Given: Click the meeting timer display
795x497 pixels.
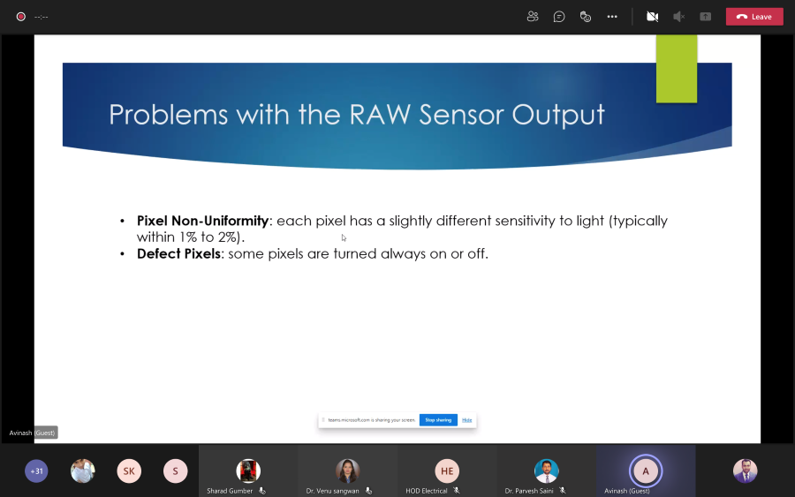Looking at the screenshot, I should click(x=41, y=17).
